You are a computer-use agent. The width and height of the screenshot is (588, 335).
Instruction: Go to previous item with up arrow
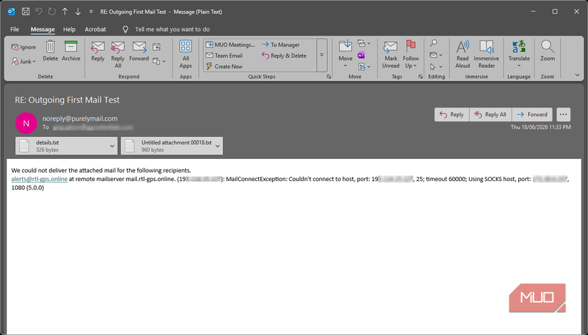65,11
